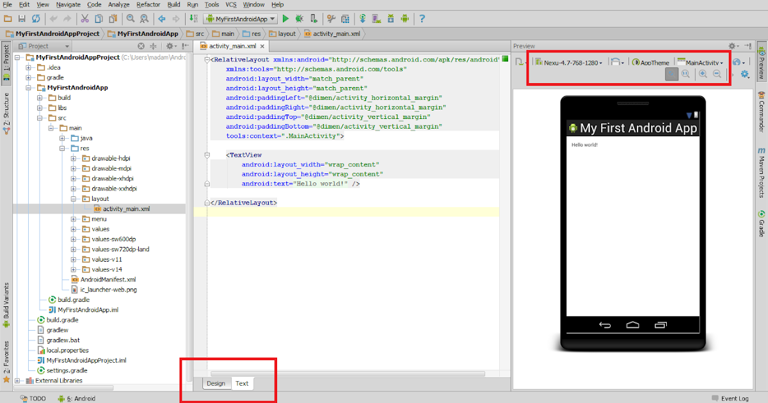Open the preview gear settings icon
The height and width of the screenshot is (403, 768).
[745, 74]
